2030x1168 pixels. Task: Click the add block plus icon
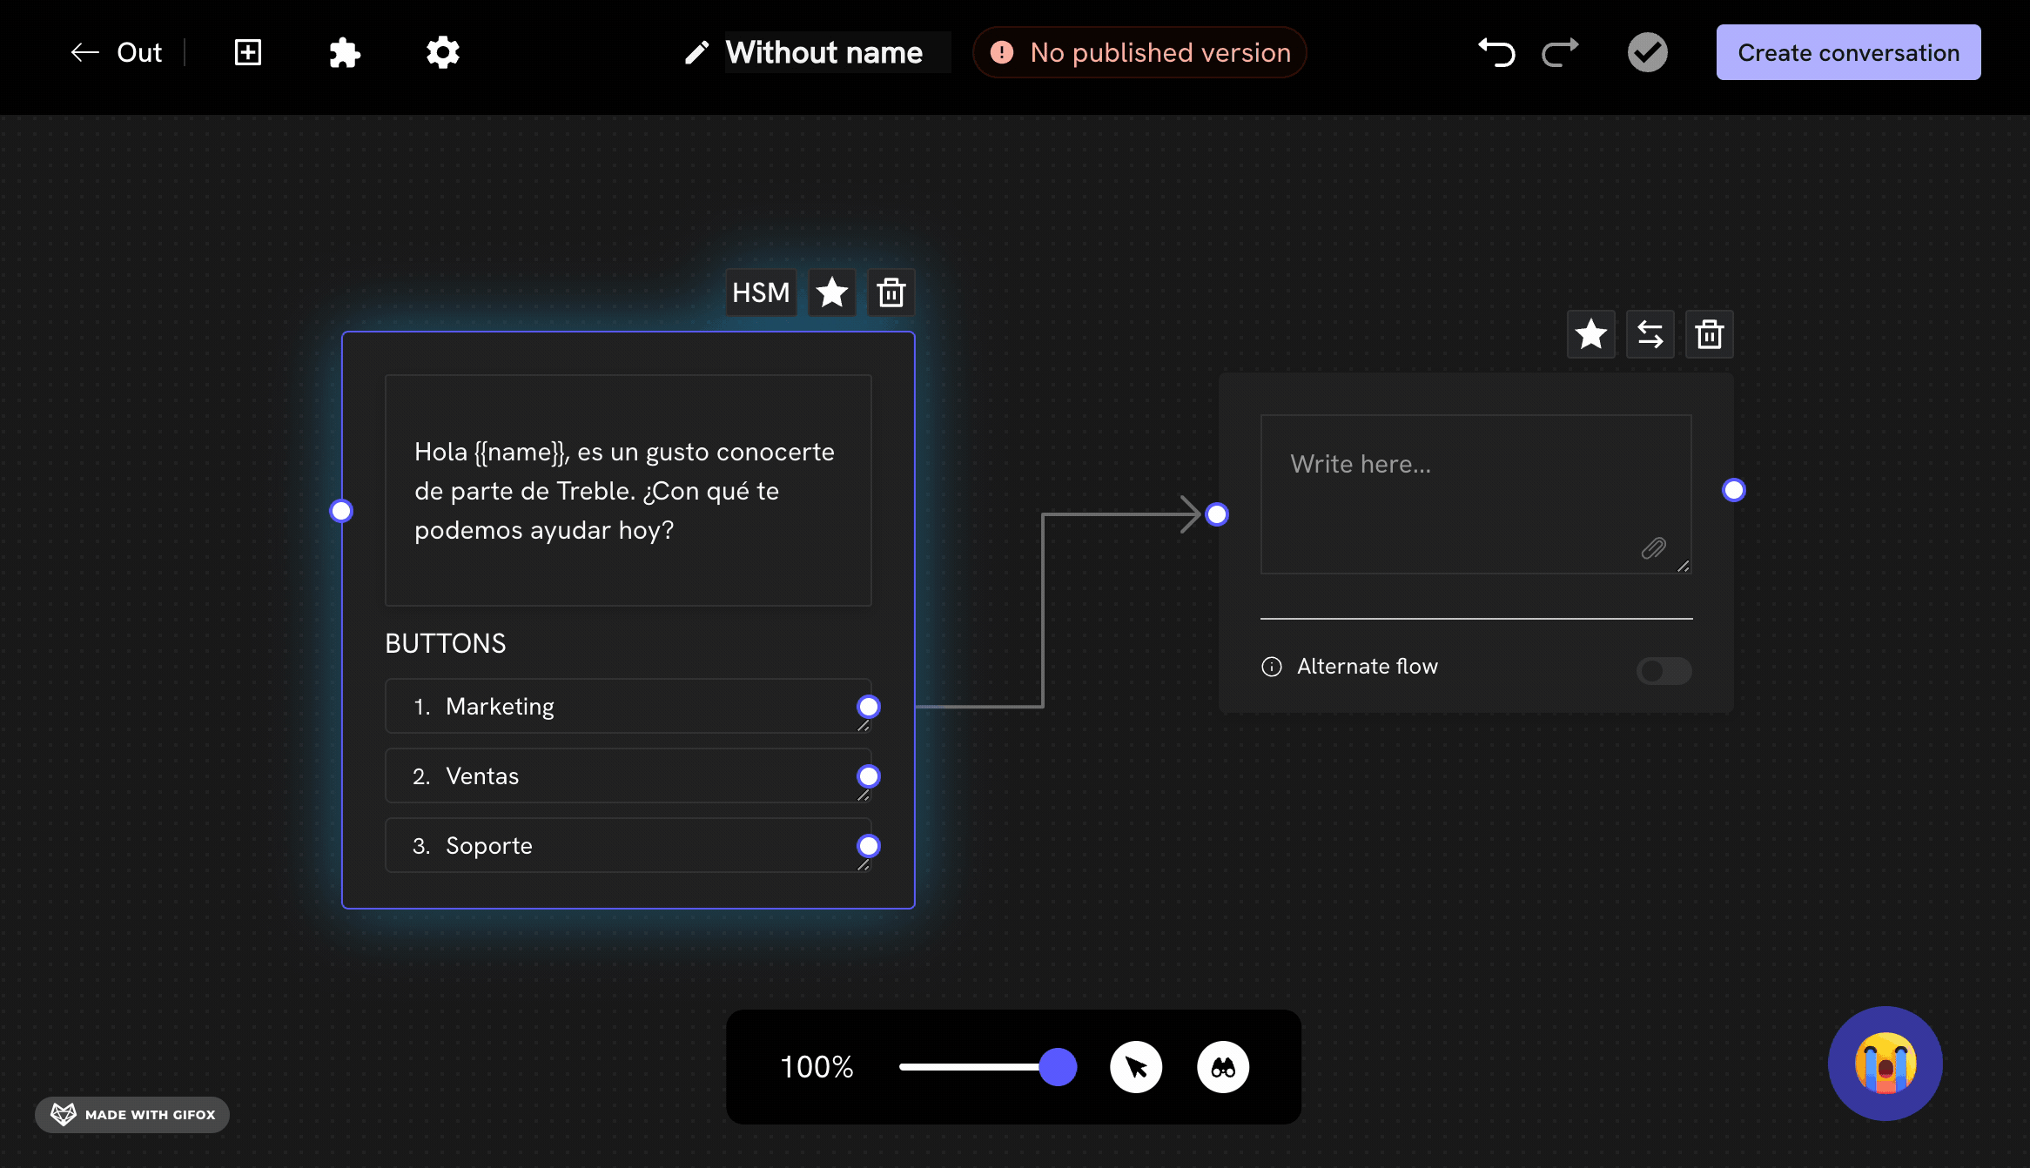click(x=248, y=52)
